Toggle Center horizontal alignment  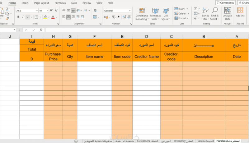[68, 17]
